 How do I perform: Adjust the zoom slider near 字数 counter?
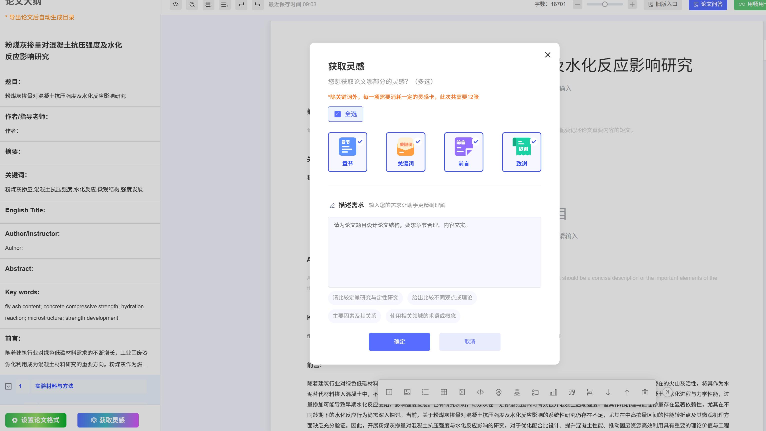[x=604, y=4]
